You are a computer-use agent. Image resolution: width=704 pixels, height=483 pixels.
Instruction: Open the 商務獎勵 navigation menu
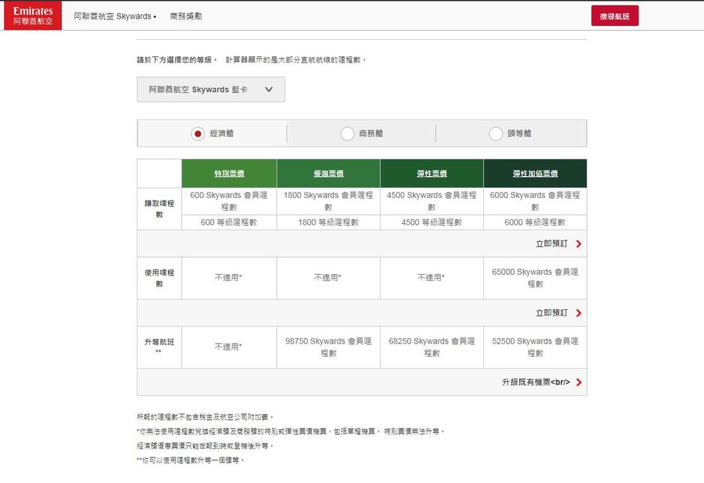(186, 16)
